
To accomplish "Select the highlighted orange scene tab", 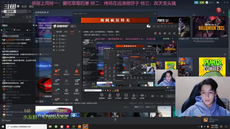I will pos(72,32).
